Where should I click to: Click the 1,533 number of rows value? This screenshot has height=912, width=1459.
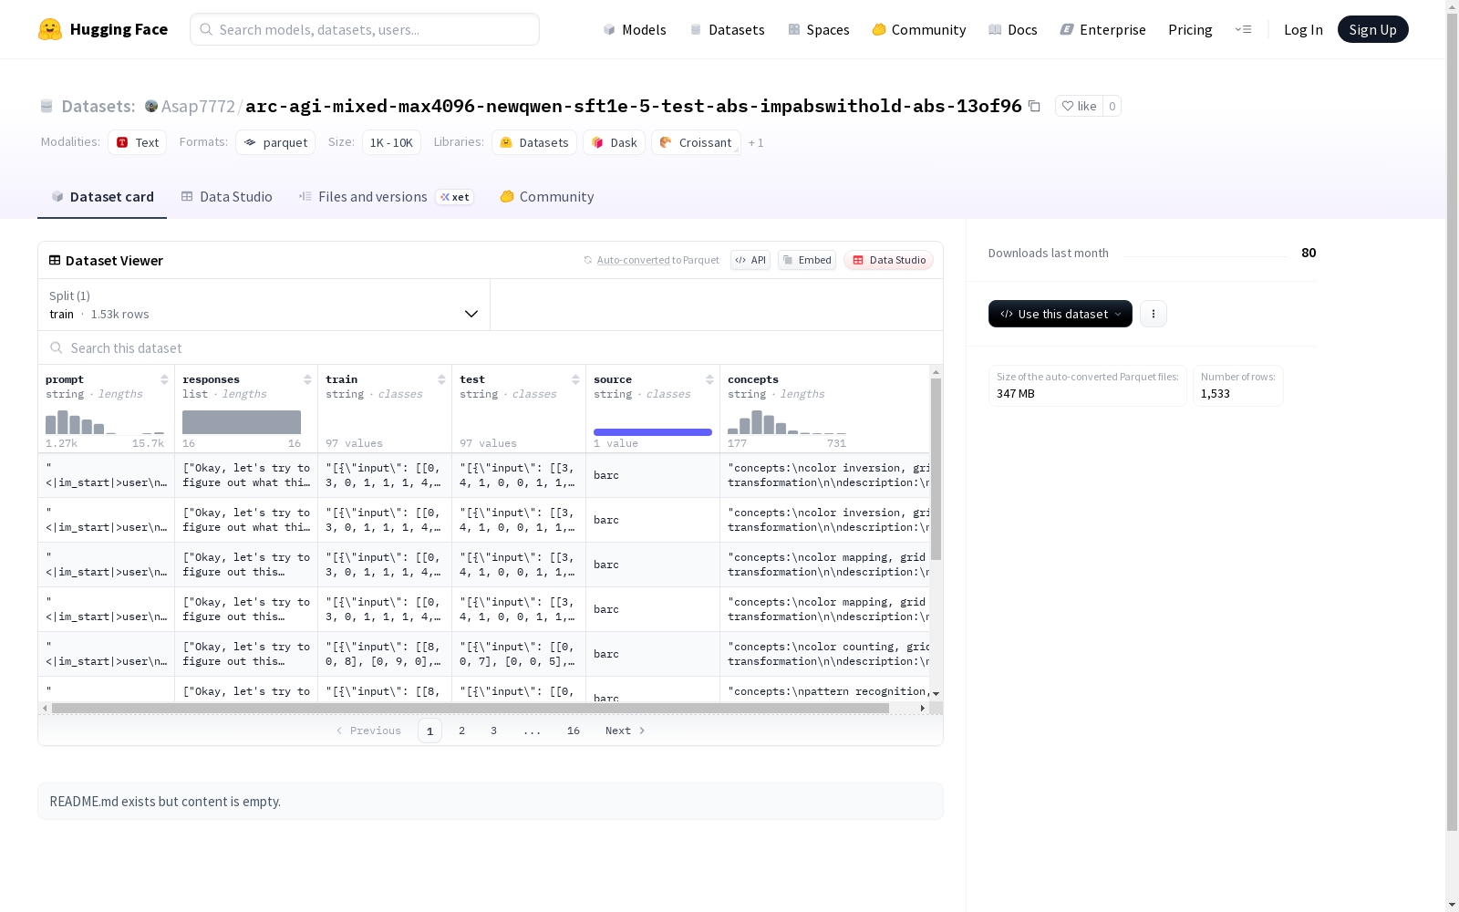[x=1216, y=394]
